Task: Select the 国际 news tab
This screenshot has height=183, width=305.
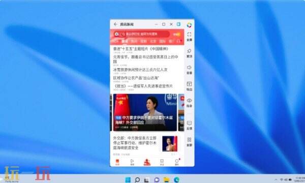Action: (162, 41)
